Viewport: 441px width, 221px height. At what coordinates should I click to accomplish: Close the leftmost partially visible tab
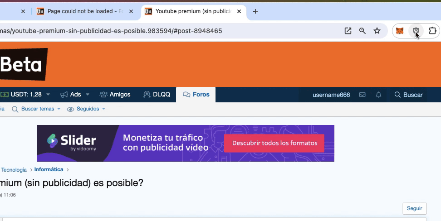tap(23, 11)
